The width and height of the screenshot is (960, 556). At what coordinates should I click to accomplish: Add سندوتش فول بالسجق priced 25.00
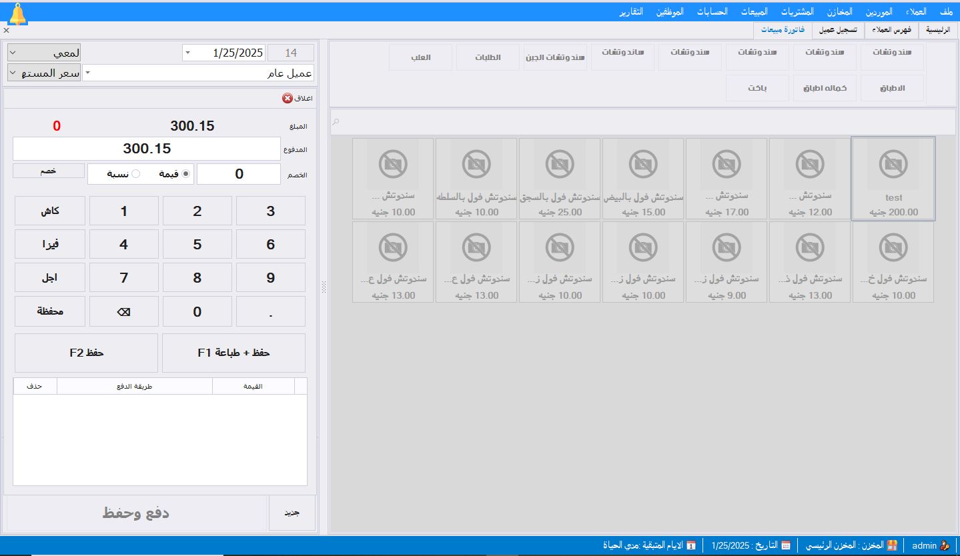pyautogui.click(x=560, y=179)
